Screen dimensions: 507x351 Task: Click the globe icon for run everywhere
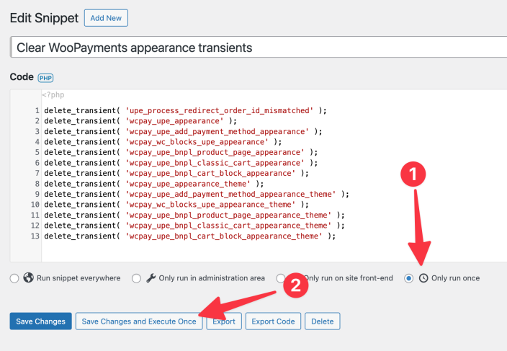[x=29, y=278]
